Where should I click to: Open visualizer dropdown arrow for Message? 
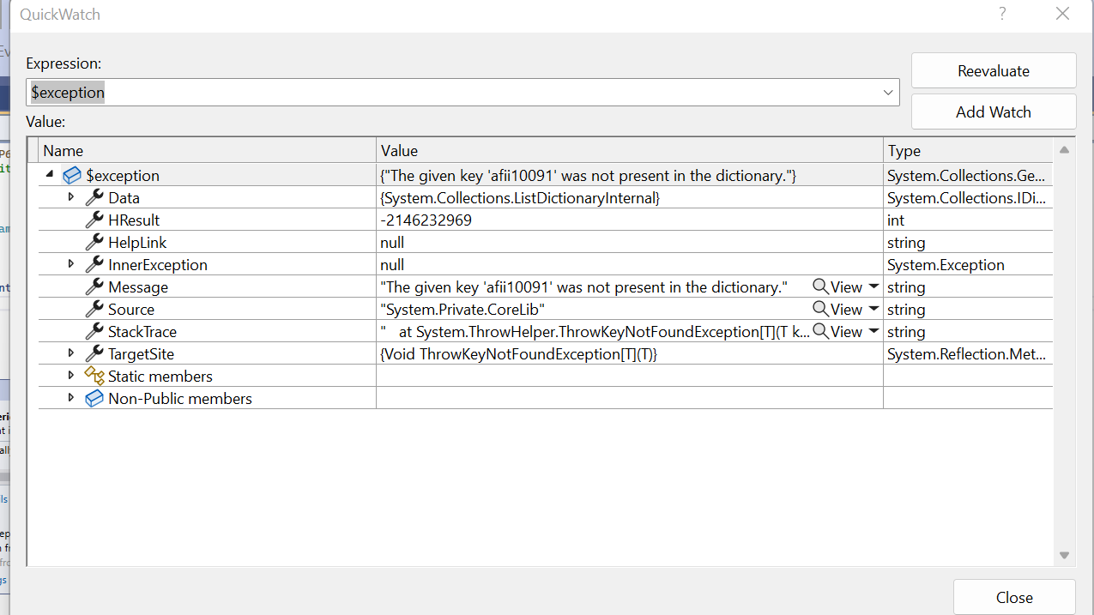point(874,287)
